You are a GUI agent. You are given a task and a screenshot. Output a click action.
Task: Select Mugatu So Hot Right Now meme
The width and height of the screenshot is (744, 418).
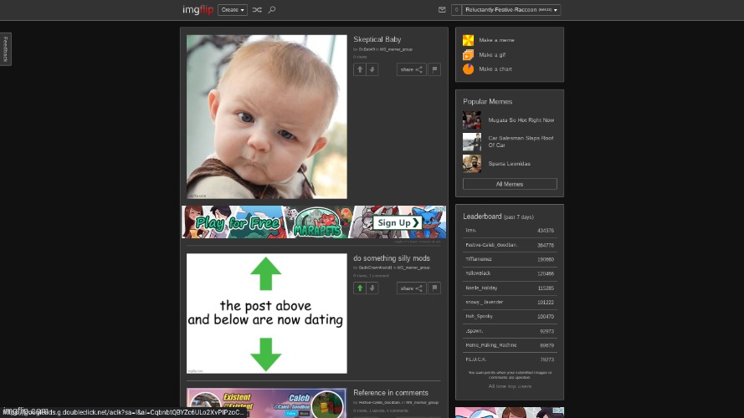point(521,120)
